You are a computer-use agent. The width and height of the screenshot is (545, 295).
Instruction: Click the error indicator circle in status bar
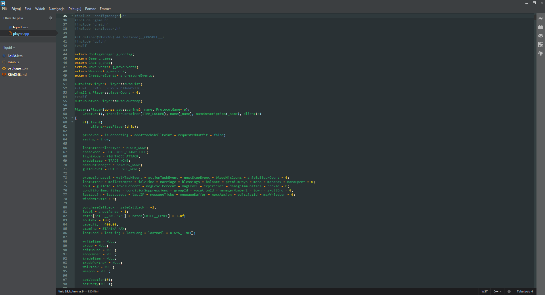coord(509,291)
